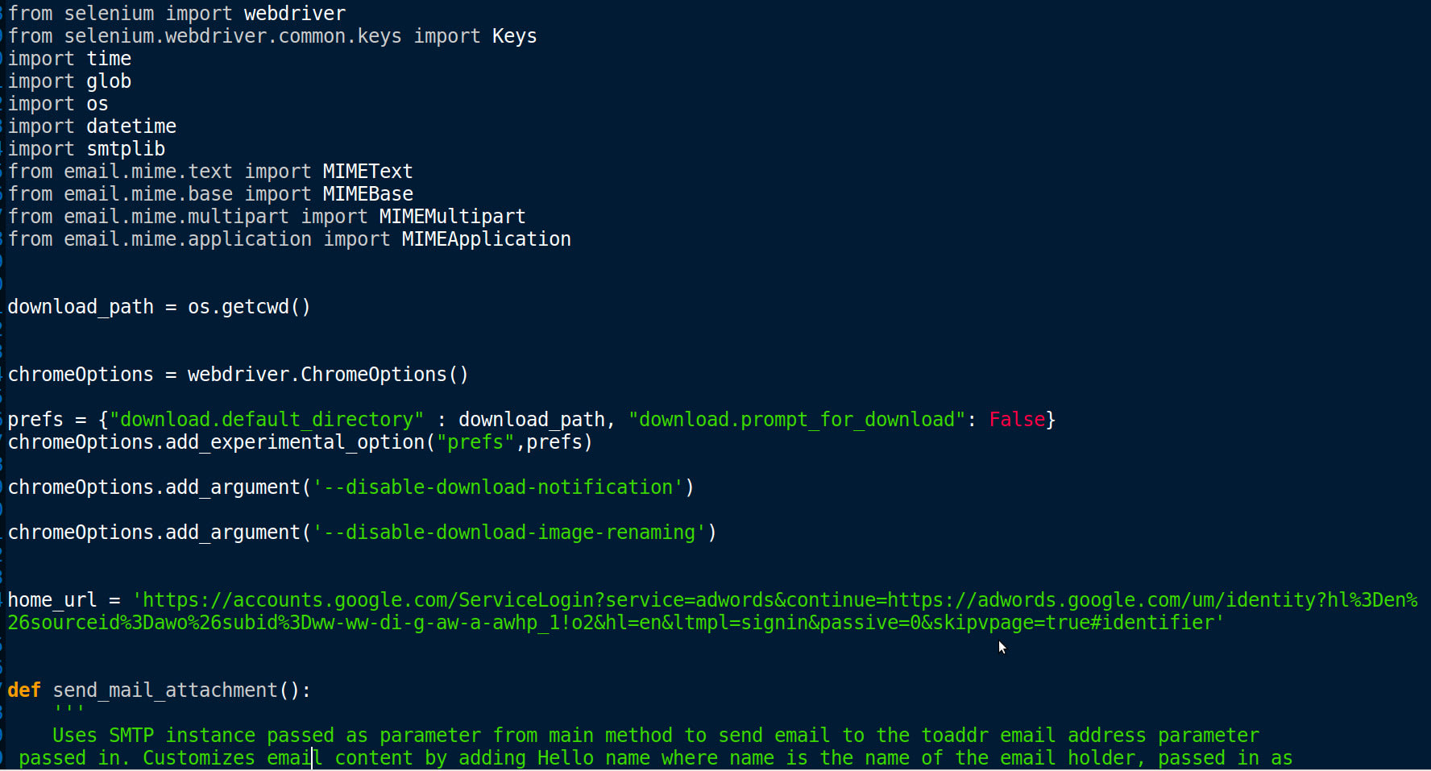Click the '--disable-download-notification' argument string
The height and width of the screenshot is (771, 1431).
498,487
